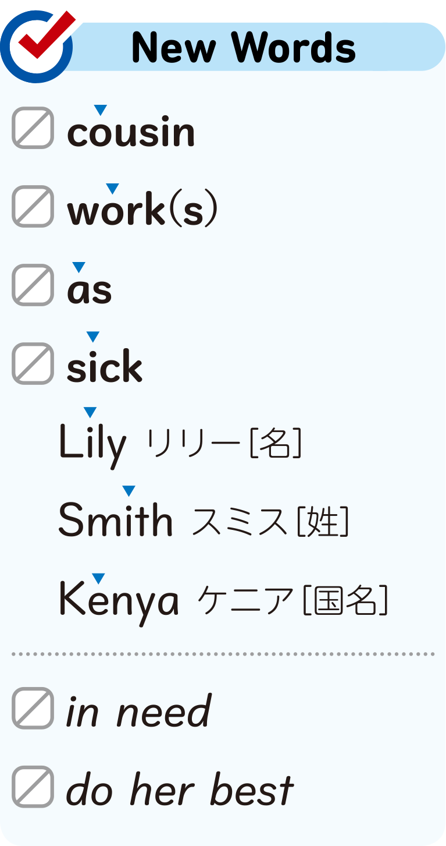Click the blue accent mark above as

(79, 267)
